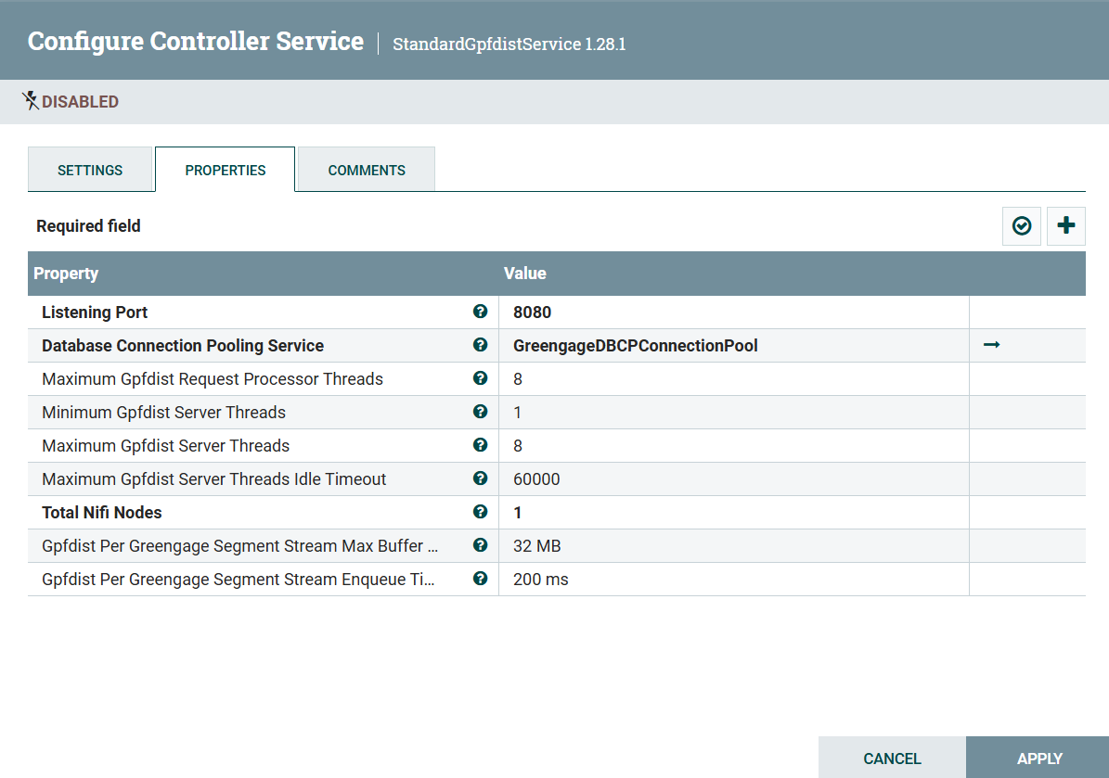Screen dimensions: 1109x778
Task: Click the Configure Controller Service heading
Action: click(x=196, y=41)
